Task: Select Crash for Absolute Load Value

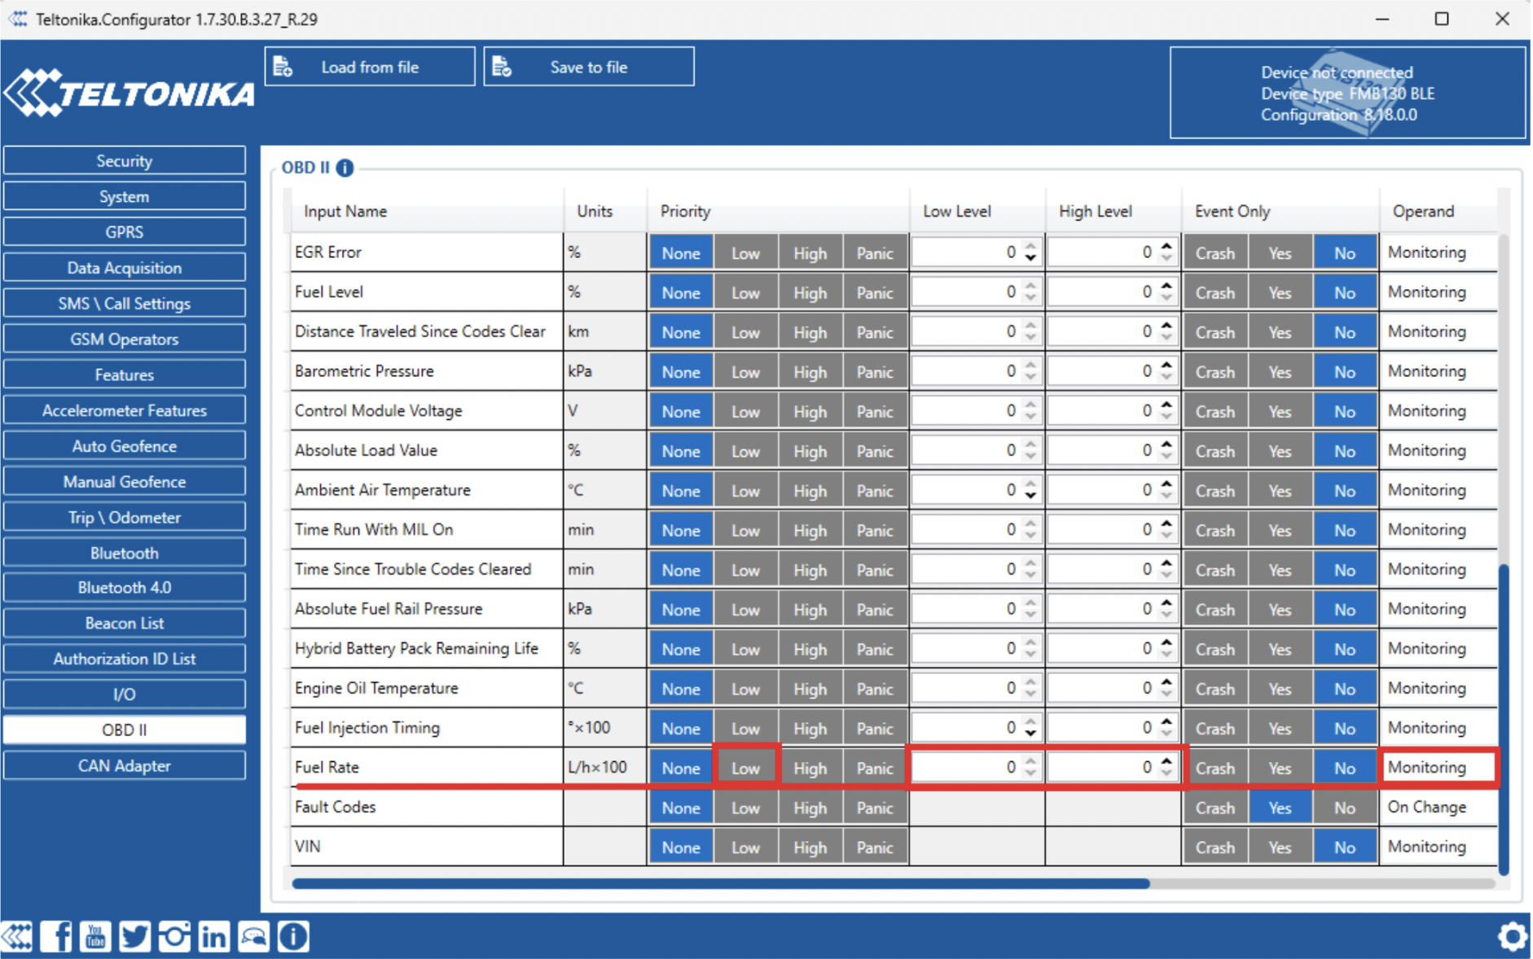Action: tap(1215, 451)
